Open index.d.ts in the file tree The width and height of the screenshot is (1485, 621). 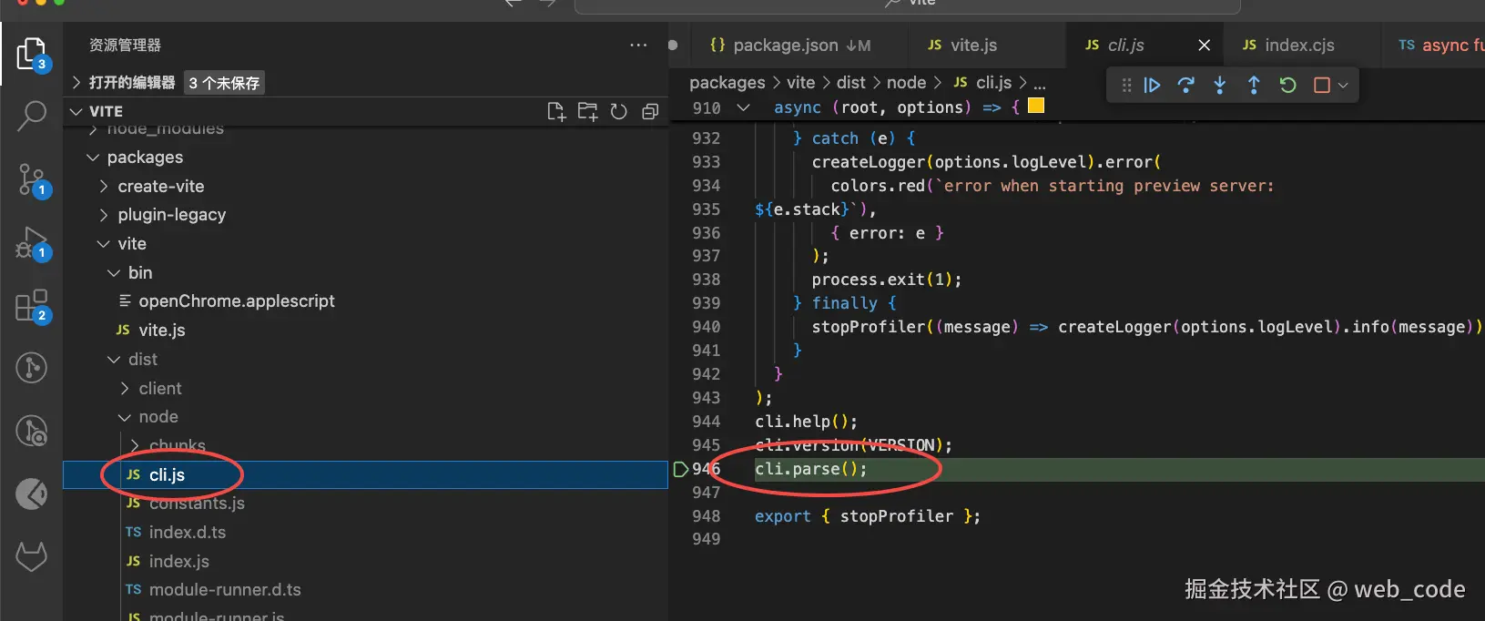[188, 532]
